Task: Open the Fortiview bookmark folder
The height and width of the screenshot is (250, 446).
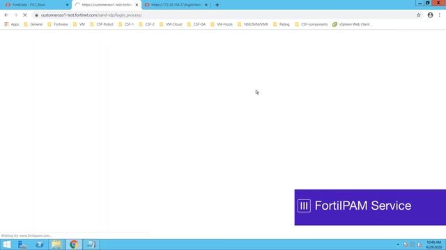Action: 58,24
